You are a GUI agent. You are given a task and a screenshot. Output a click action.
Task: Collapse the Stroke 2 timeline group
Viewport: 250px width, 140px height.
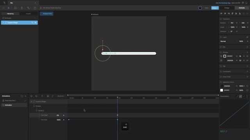pyautogui.click(x=36, y=110)
